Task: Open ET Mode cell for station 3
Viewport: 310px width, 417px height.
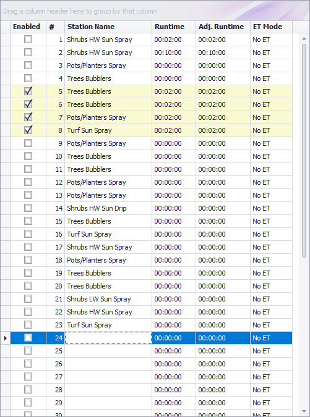Action: 271,65
